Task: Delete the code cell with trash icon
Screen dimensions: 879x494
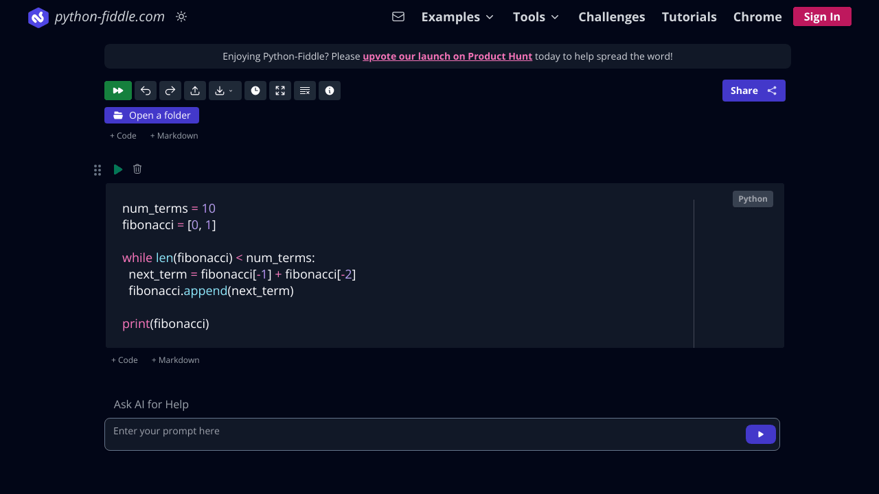Action: coord(137,169)
